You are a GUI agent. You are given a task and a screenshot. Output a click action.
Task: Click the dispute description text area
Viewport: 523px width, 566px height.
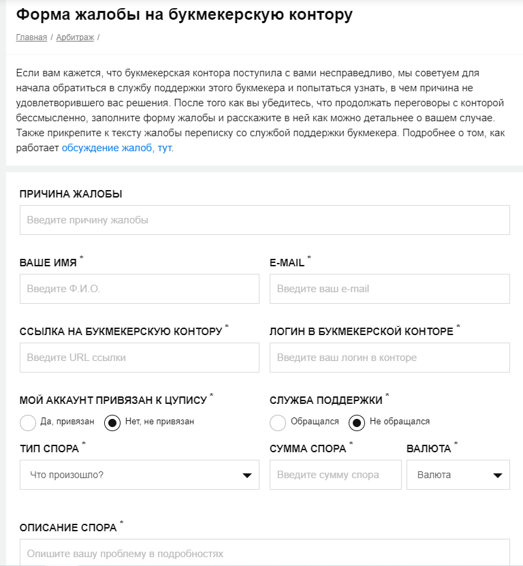(x=265, y=552)
